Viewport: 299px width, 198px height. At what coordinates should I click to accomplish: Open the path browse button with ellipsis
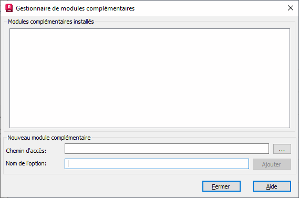282,149
